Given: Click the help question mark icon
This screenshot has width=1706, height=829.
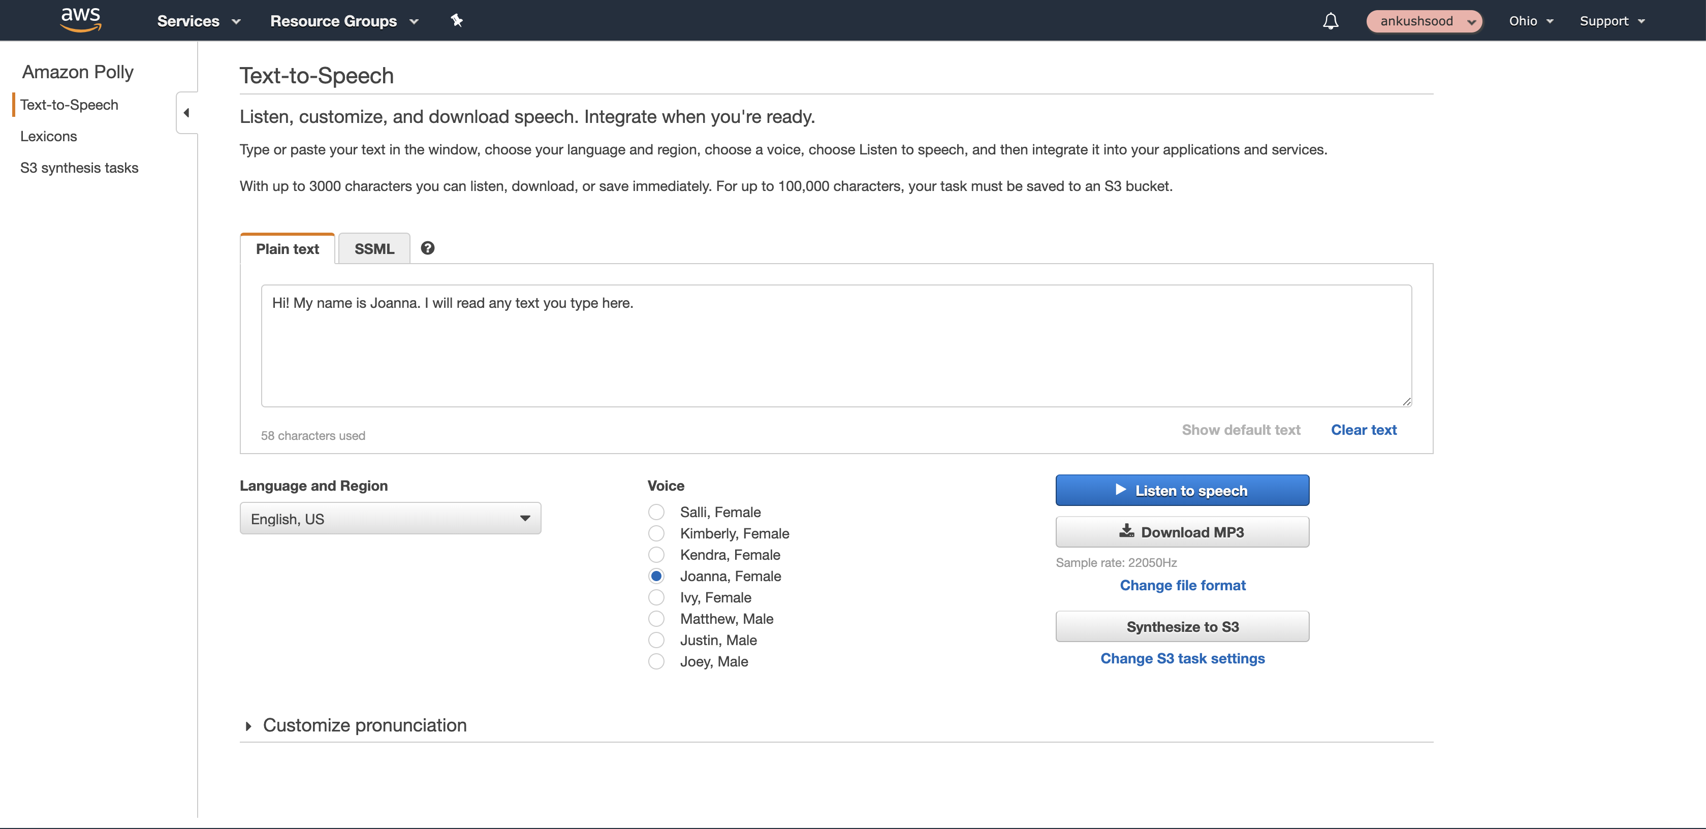Looking at the screenshot, I should click(428, 248).
